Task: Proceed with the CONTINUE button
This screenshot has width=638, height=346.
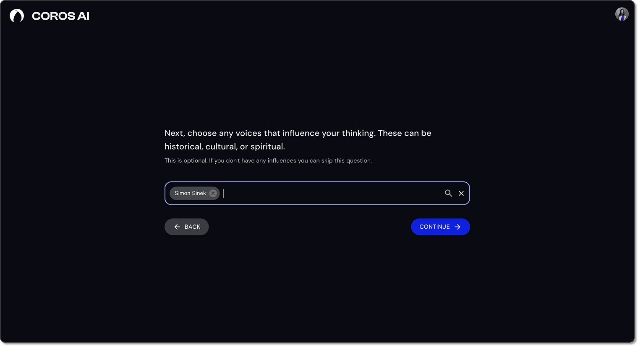Action: (x=440, y=227)
